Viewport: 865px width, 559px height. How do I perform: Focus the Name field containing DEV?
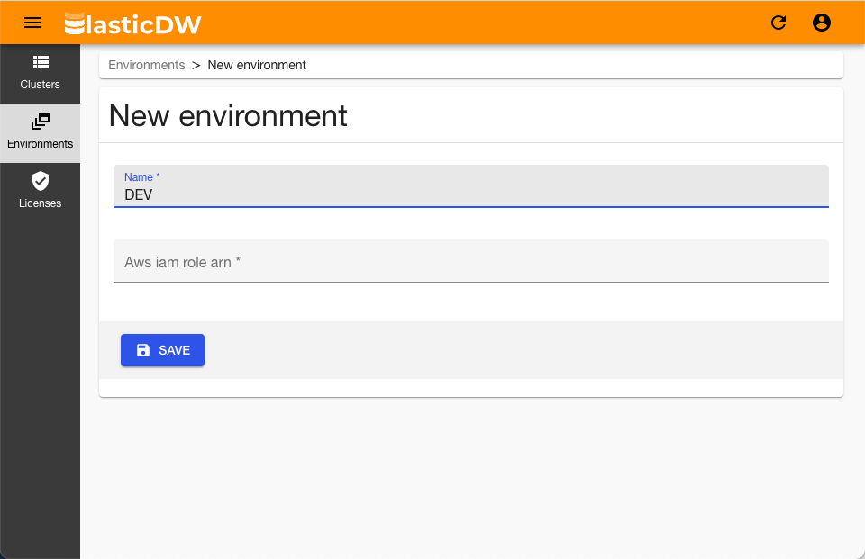(x=471, y=186)
